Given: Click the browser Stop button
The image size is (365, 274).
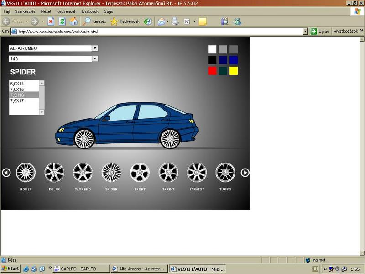Looking at the screenshot, I should tap(51, 21).
